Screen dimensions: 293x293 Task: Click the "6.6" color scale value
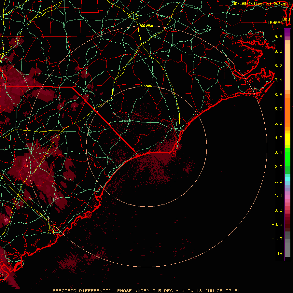(x=278, y=94)
